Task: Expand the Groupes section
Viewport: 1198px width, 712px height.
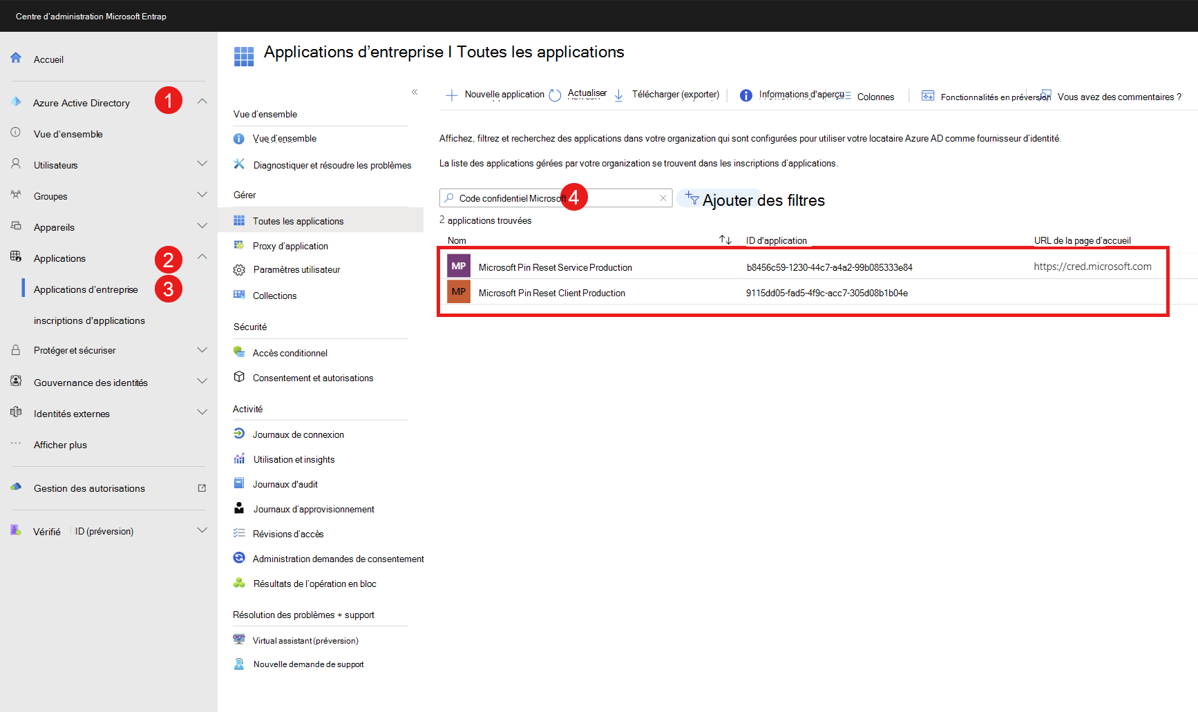Action: coord(202,195)
